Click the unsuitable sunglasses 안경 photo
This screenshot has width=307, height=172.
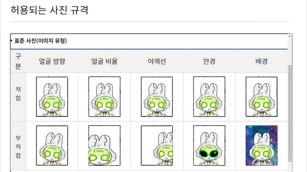pos(209,145)
